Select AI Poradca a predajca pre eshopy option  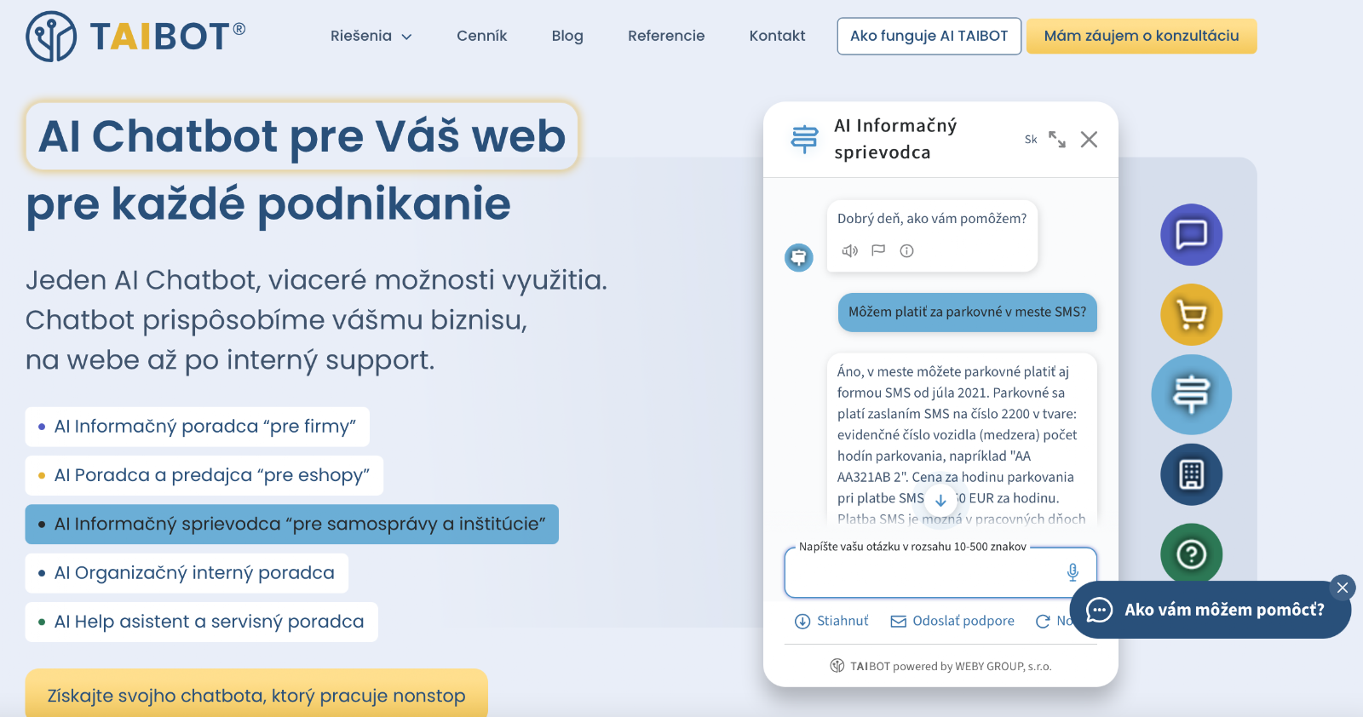click(211, 475)
